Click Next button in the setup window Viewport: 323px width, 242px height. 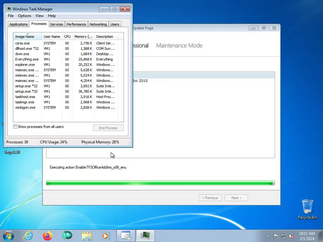click(x=236, y=198)
